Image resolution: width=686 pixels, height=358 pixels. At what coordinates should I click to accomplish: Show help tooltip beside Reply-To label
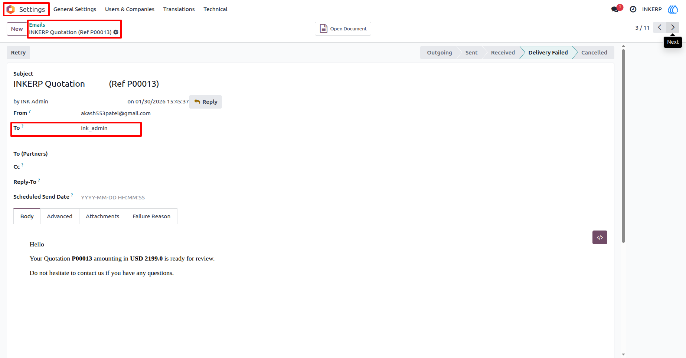point(39,180)
